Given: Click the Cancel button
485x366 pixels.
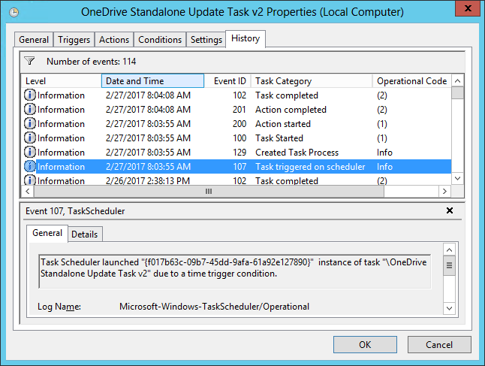Looking at the screenshot, I should [x=439, y=345].
